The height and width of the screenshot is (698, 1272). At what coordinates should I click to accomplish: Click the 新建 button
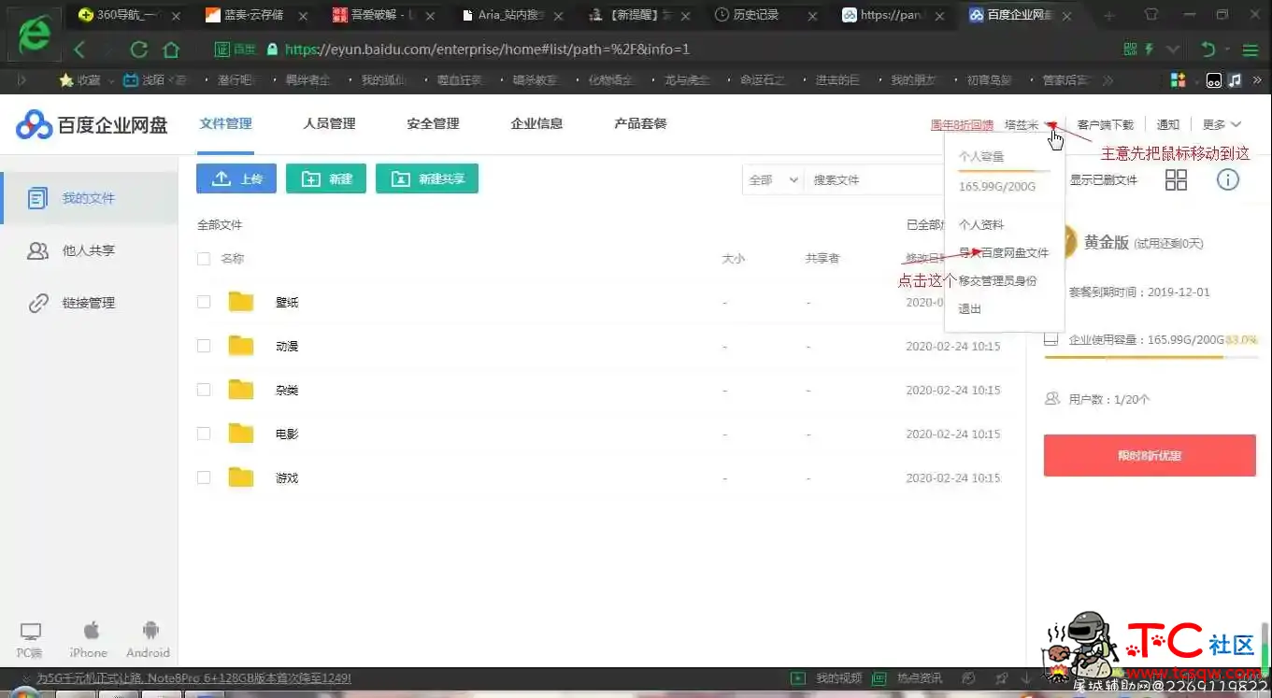[326, 178]
